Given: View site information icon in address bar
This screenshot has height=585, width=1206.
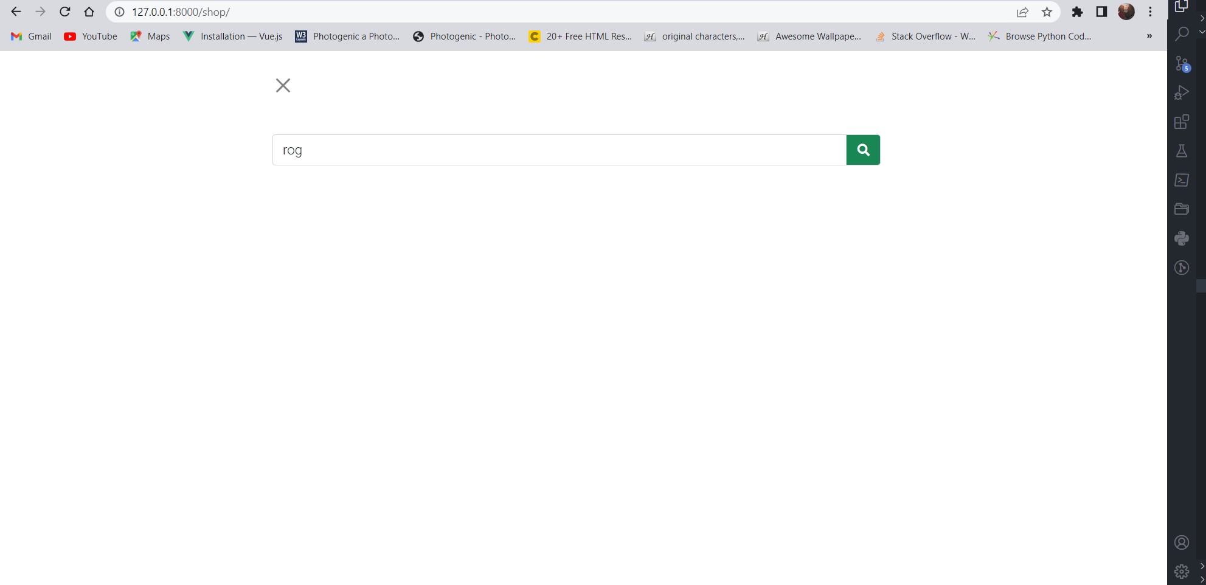Looking at the screenshot, I should pyautogui.click(x=120, y=12).
